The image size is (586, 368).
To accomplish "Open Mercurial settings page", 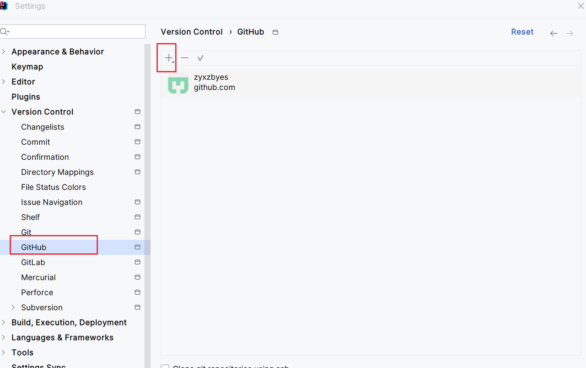I will pyautogui.click(x=38, y=277).
